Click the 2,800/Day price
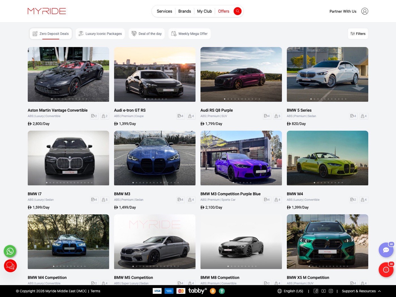The image size is (396, 297). (39, 124)
